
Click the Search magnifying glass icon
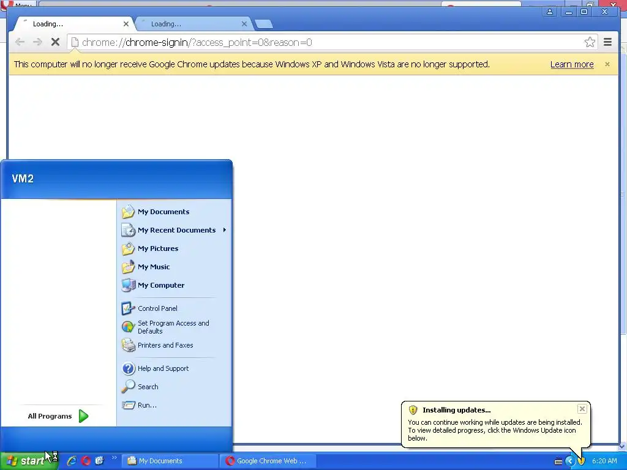(x=128, y=387)
